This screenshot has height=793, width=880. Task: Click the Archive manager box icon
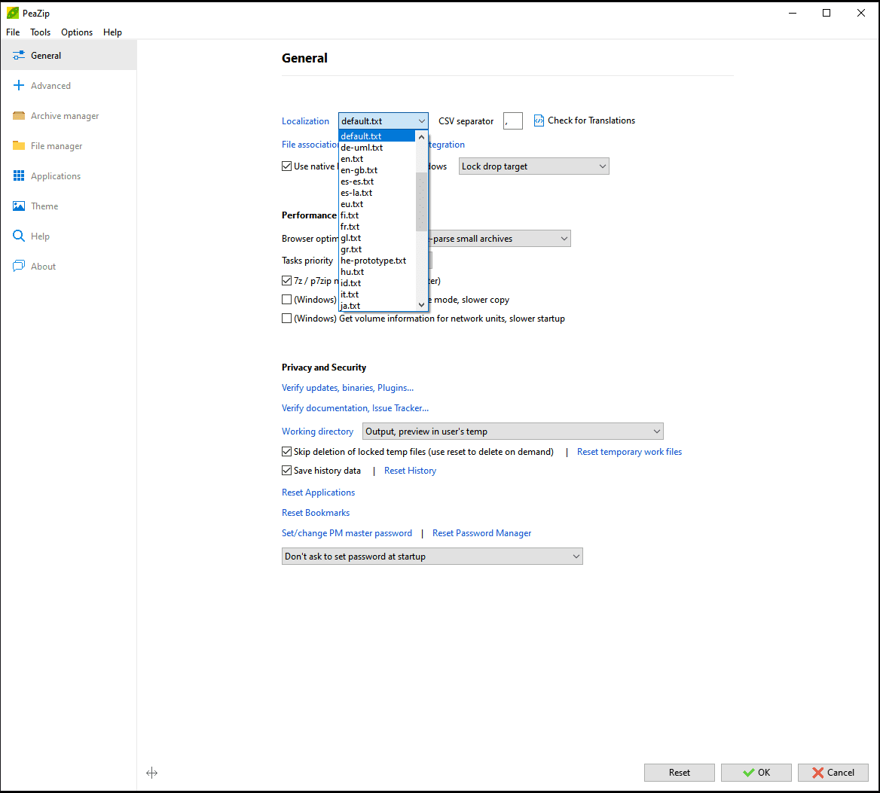tap(19, 115)
